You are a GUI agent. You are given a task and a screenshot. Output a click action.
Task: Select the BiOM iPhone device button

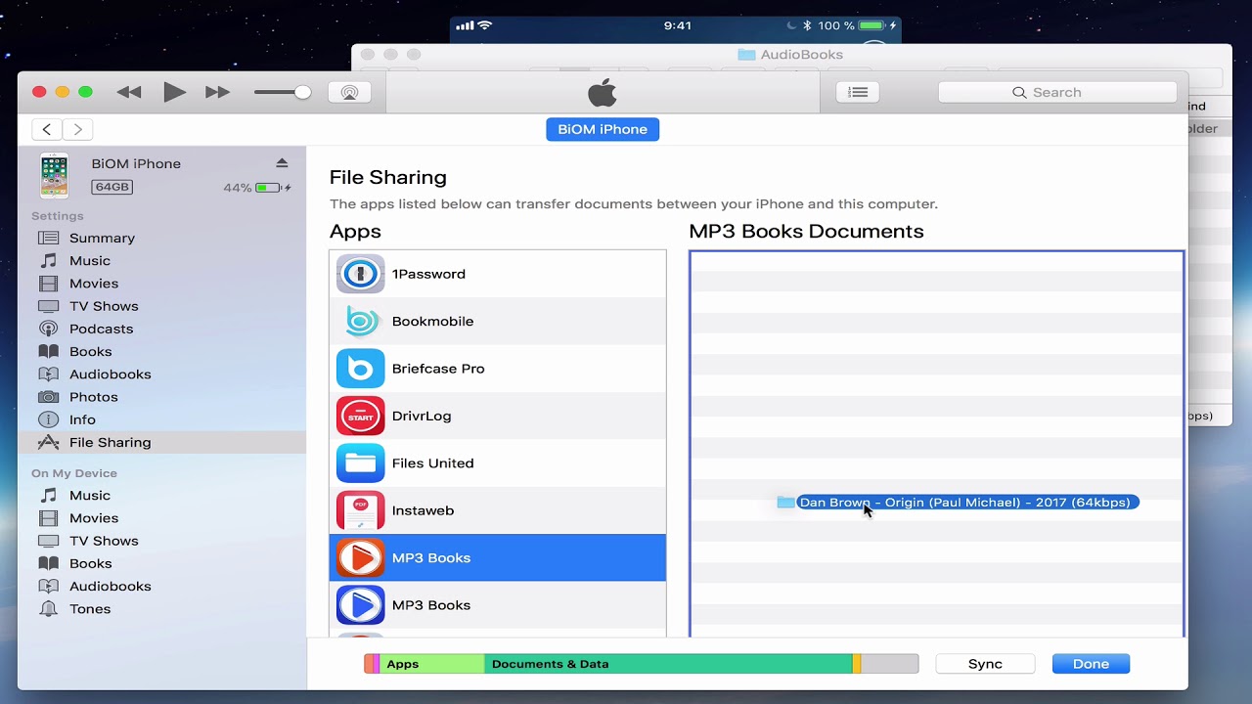tap(603, 129)
